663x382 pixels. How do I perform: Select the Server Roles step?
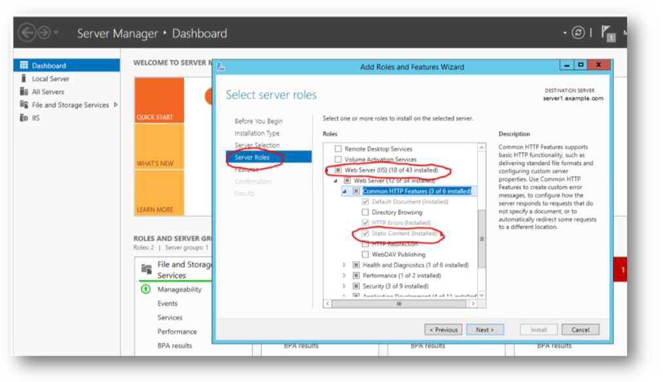pos(269,157)
